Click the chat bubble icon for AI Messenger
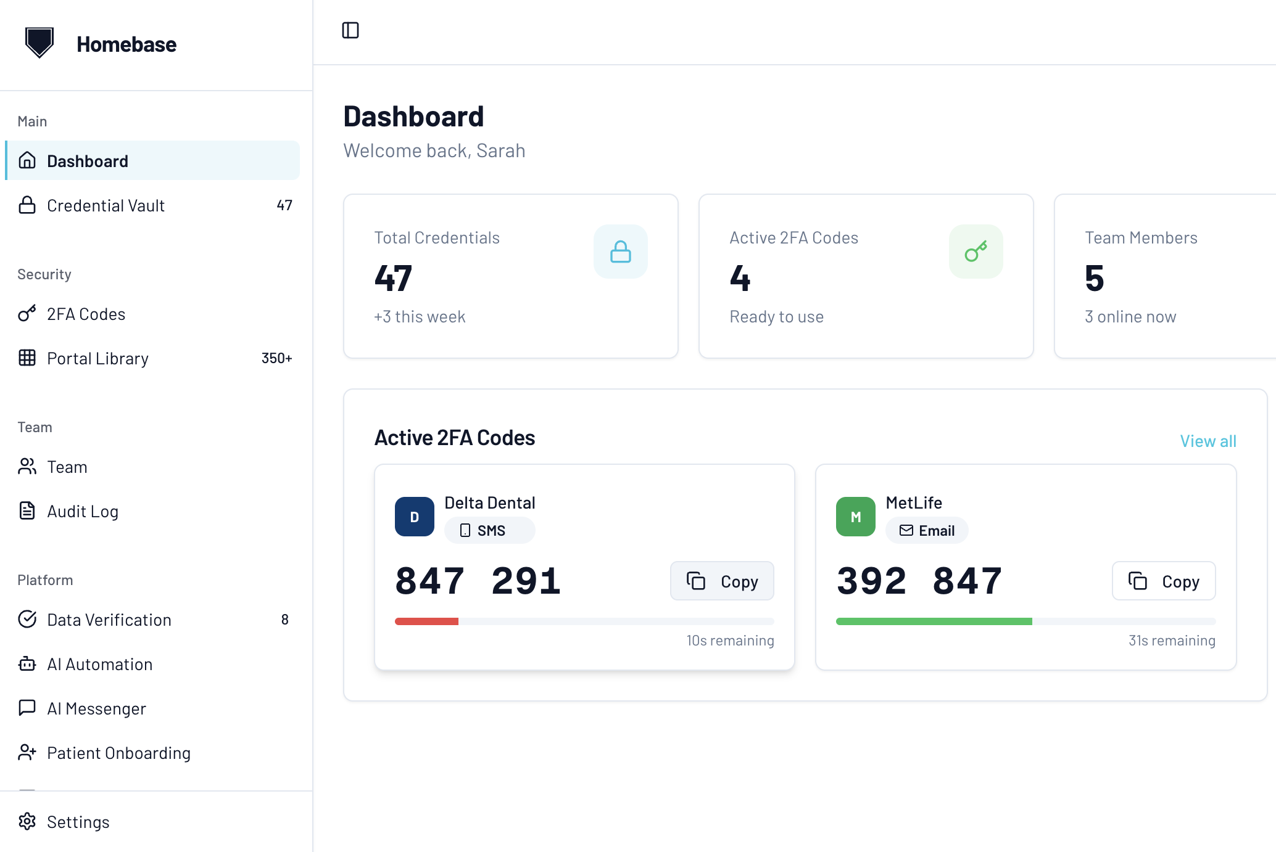 coord(27,708)
